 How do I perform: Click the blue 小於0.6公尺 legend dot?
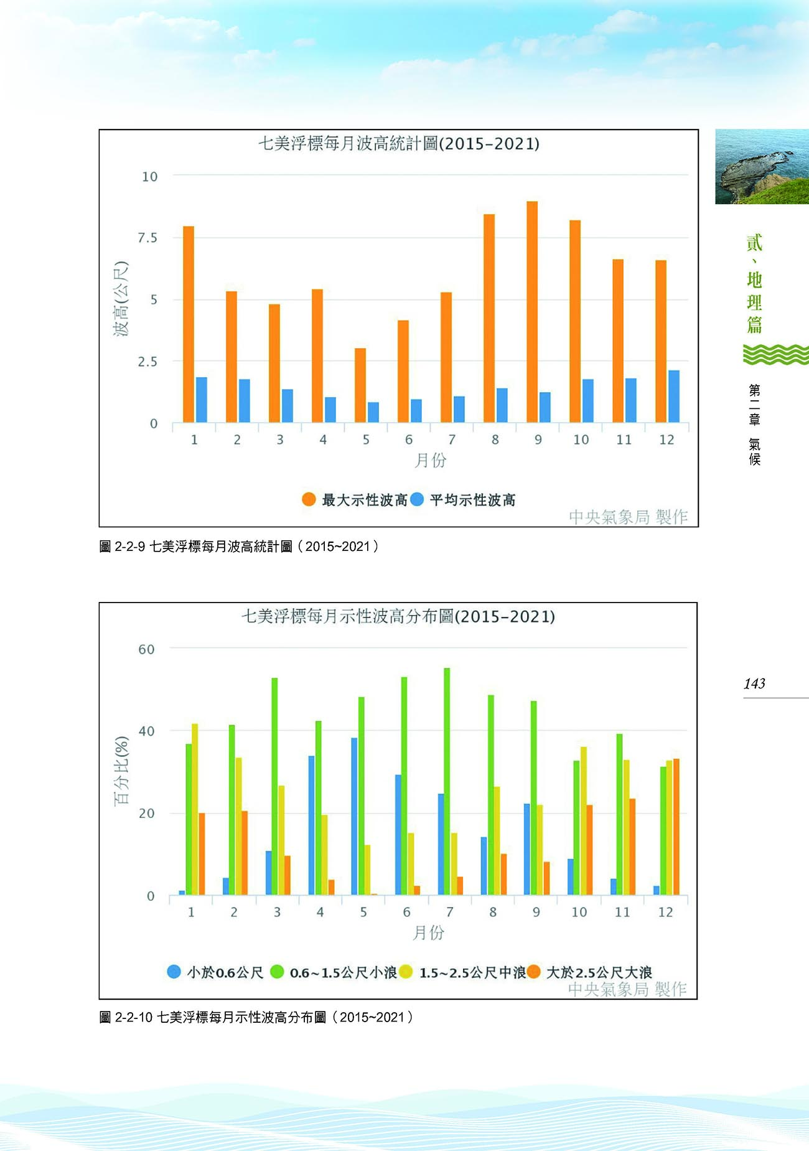pyautogui.click(x=174, y=972)
